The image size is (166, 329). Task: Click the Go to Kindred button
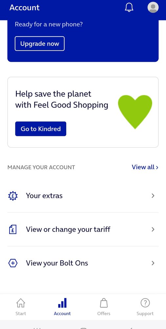coord(41,129)
